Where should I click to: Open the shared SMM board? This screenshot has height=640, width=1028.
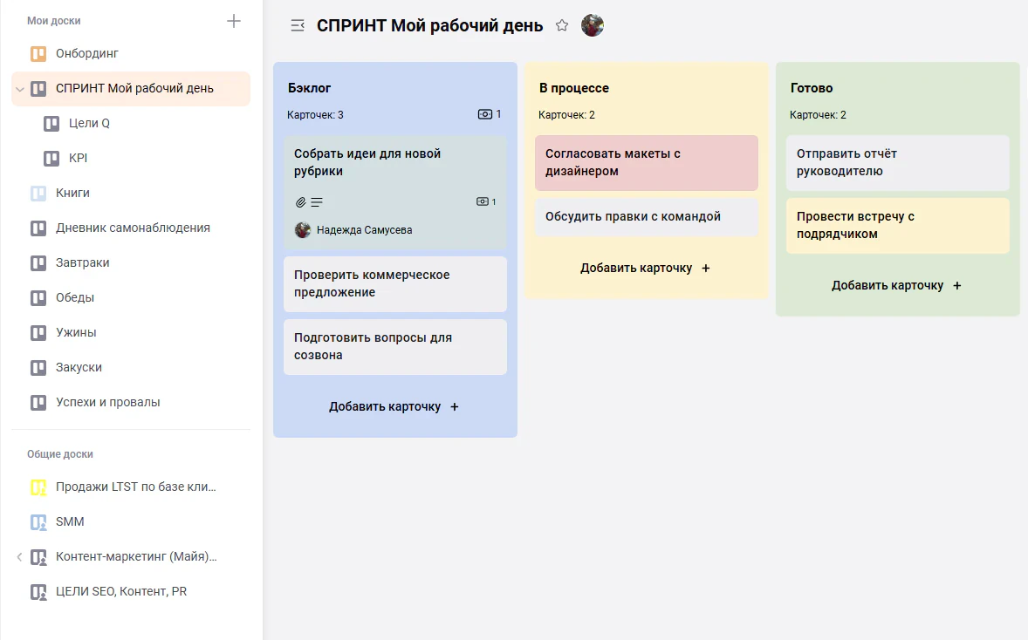(x=70, y=522)
